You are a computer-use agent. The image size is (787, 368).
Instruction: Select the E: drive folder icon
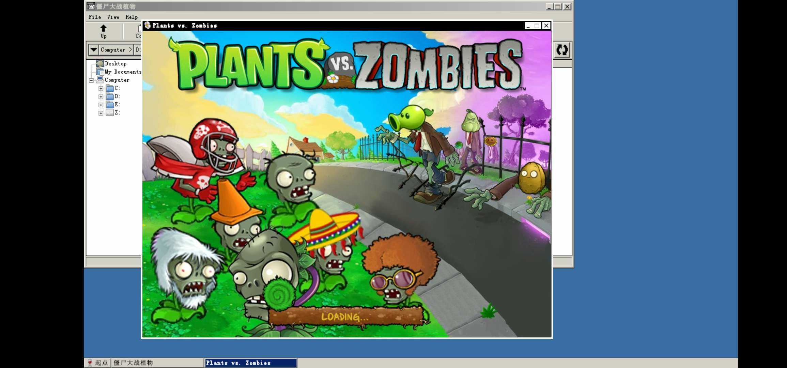110,105
